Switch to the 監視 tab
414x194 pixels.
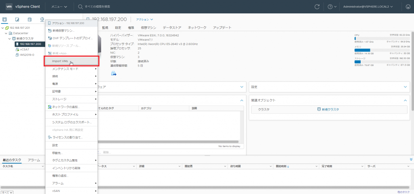pos(105,28)
